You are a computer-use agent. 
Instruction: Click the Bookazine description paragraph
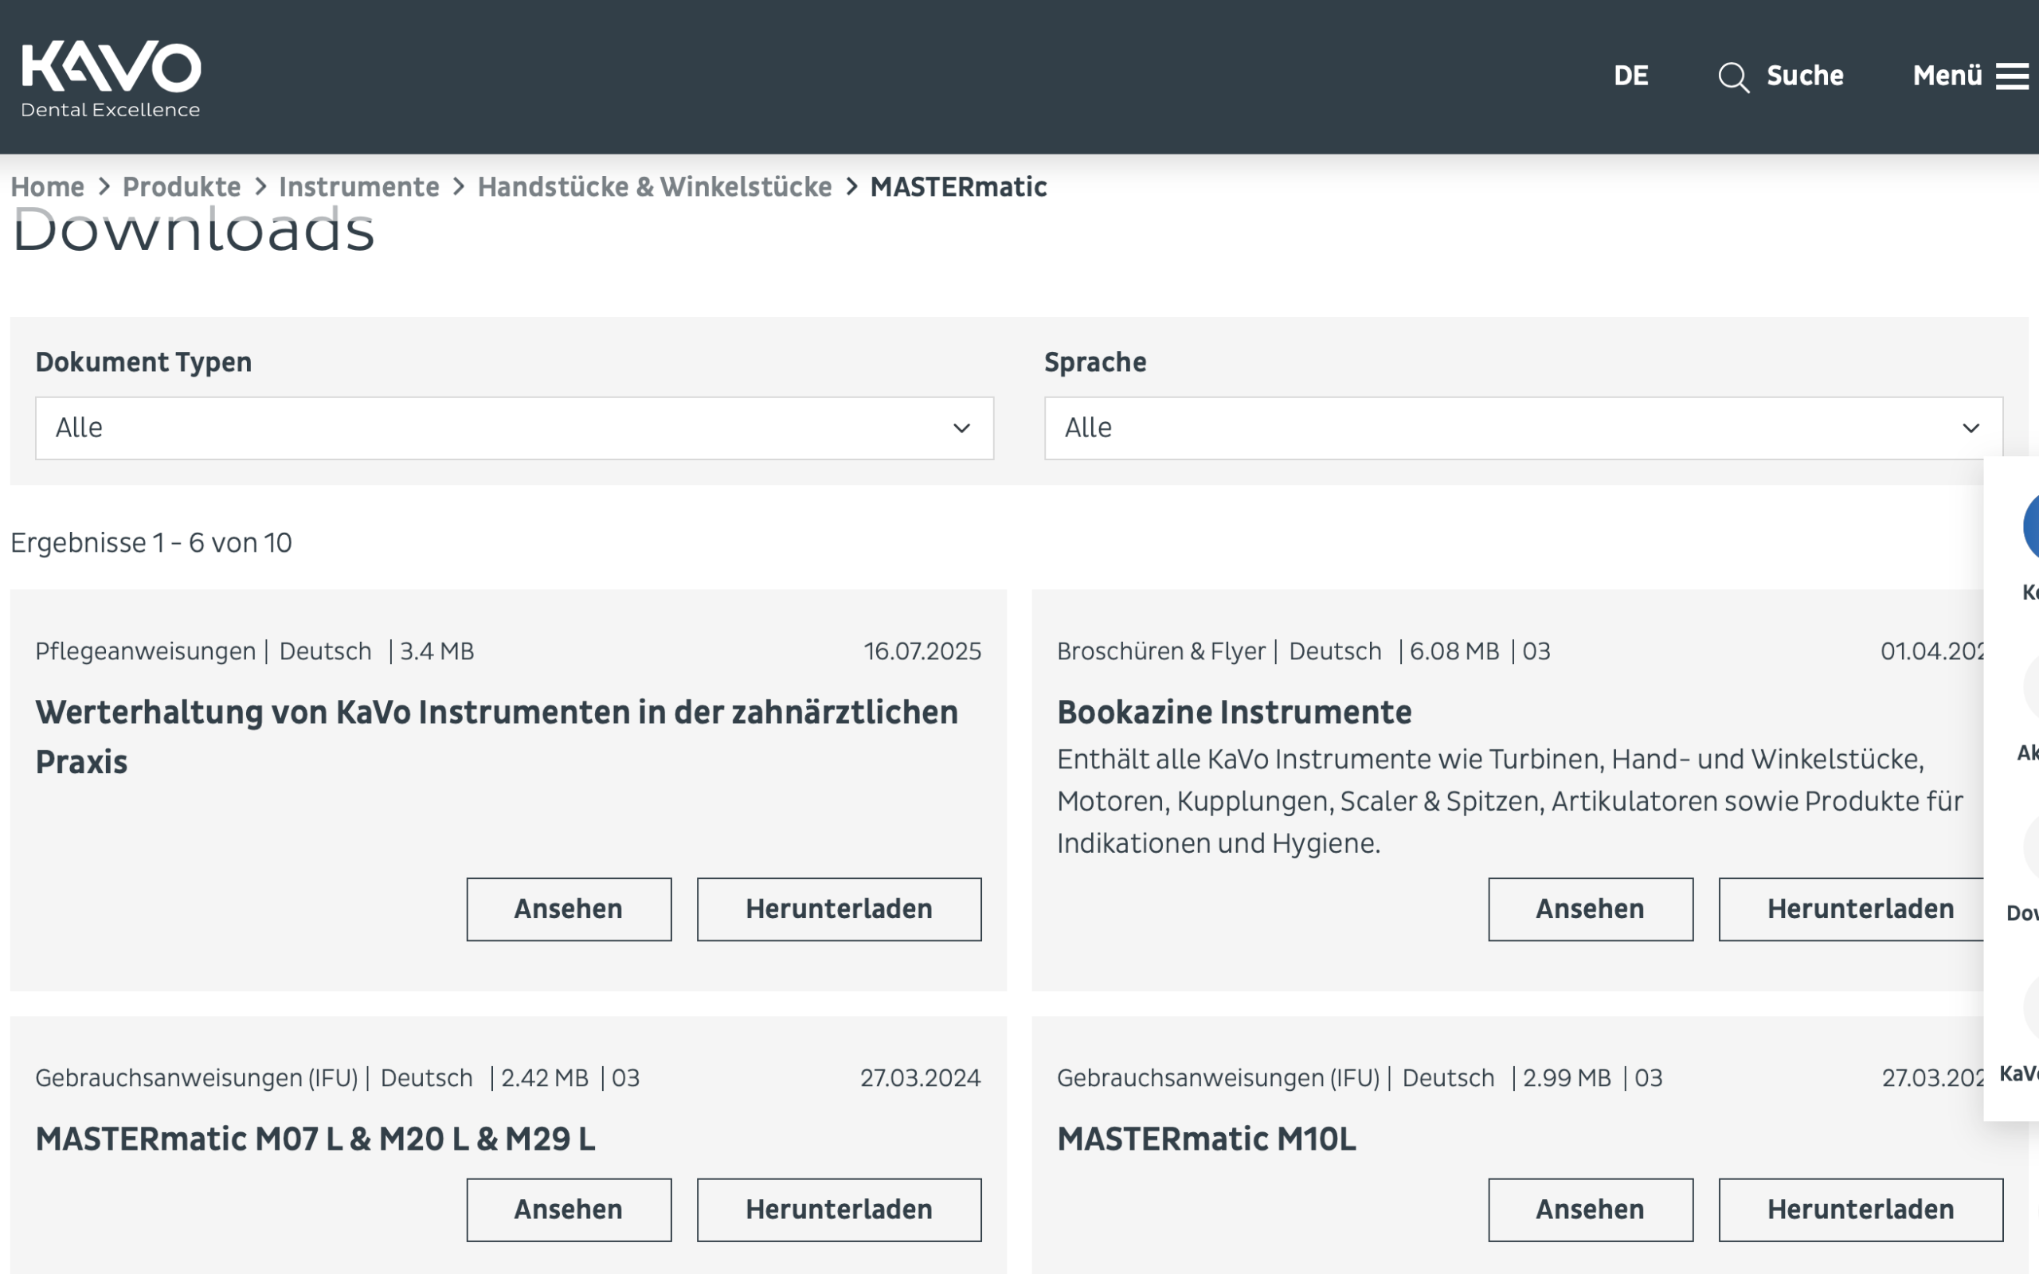tap(1510, 800)
